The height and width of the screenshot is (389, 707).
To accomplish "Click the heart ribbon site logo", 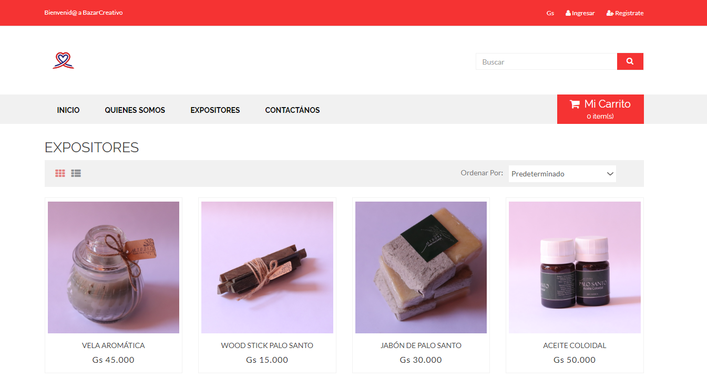I will (x=63, y=61).
